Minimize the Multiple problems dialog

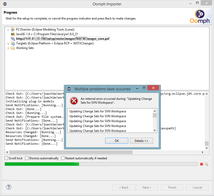[137, 88]
